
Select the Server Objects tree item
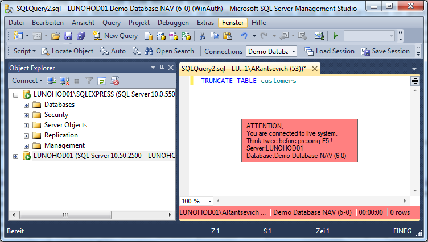click(65, 125)
